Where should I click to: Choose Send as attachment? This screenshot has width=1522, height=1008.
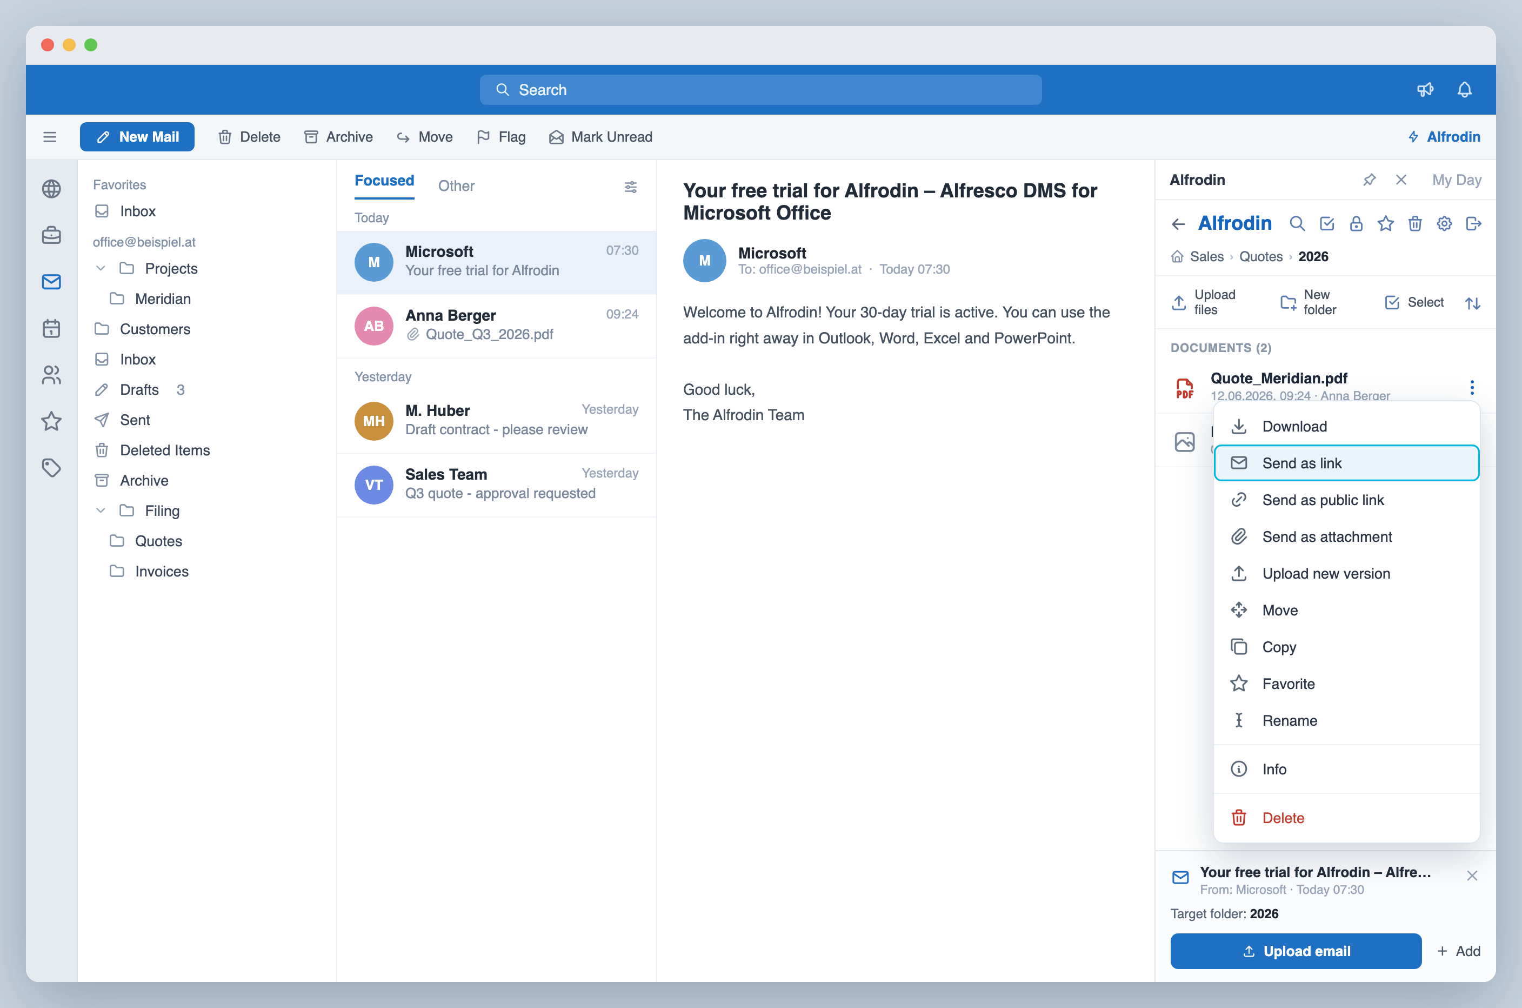[1346, 537]
